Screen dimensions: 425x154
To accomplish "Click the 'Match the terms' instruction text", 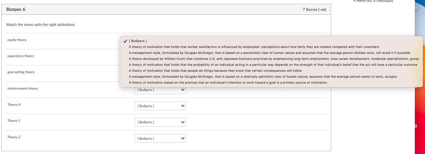I will coord(41,25).
